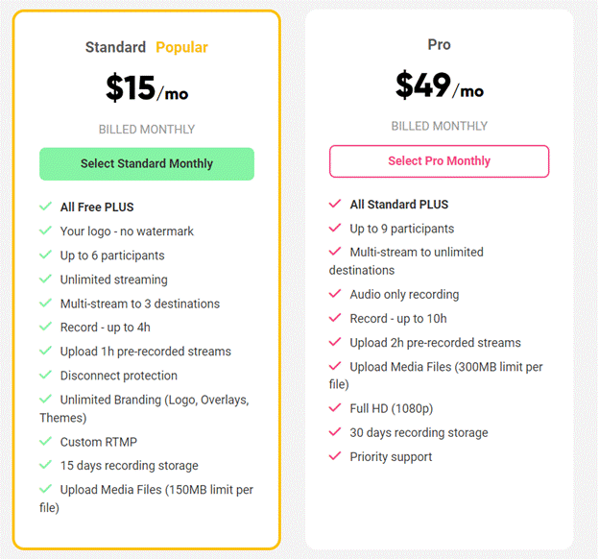
Task: Click the 30 days recording storage feature
Action: (x=419, y=432)
